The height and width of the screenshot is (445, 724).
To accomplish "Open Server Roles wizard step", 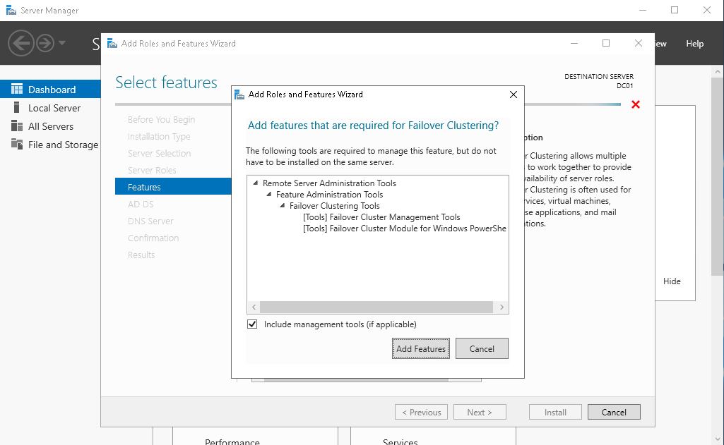I will (152, 170).
